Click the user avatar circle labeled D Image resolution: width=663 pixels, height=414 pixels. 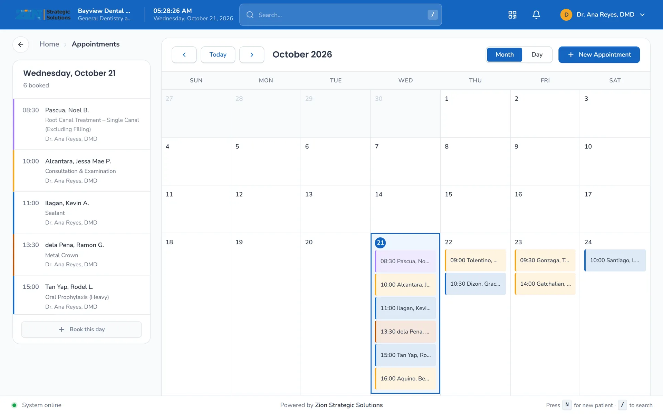point(566,15)
